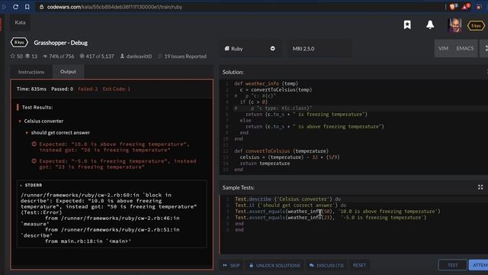Click the 'Test Results:' heading
This screenshot has width=488, height=275.
pos(37,107)
